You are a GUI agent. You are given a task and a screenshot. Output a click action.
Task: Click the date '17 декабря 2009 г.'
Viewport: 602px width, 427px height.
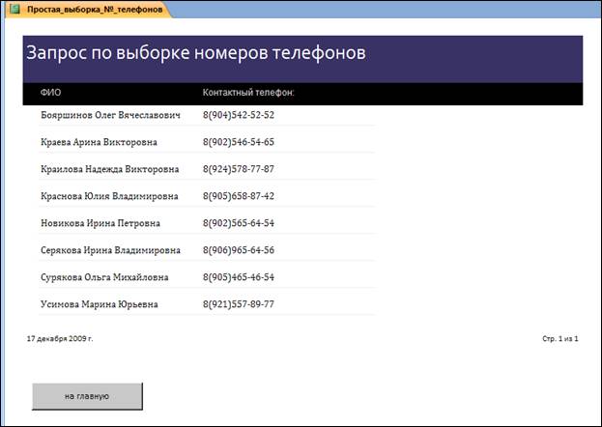tap(60, 339)
